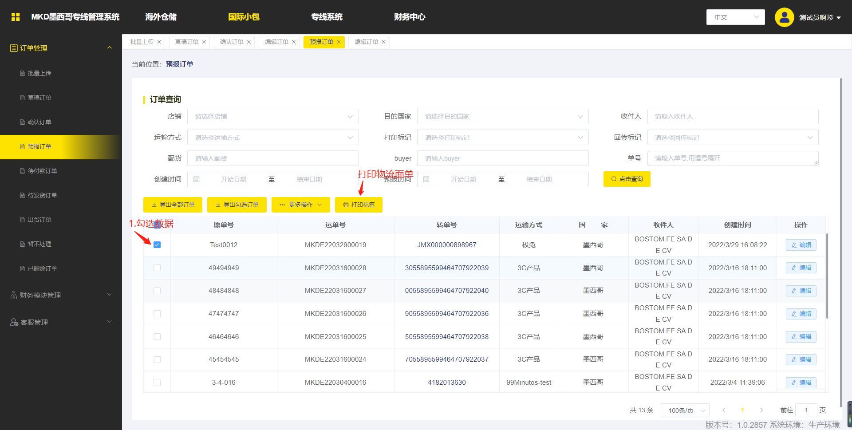Tick the checkbox for order 49494949
Screen dimensions: 852x430
pyautogui.click(x=157, y=268)
